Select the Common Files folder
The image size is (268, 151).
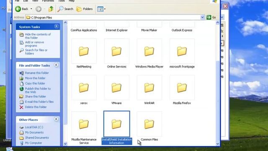coord(149,126)
